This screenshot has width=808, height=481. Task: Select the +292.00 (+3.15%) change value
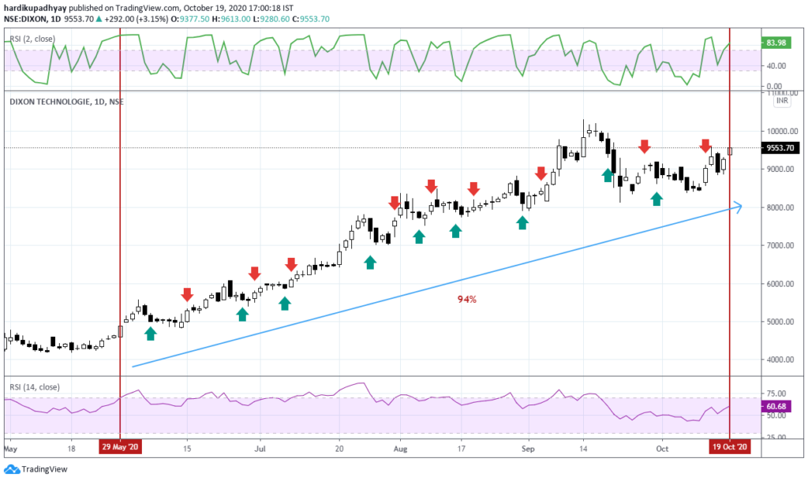coord(136,19)
